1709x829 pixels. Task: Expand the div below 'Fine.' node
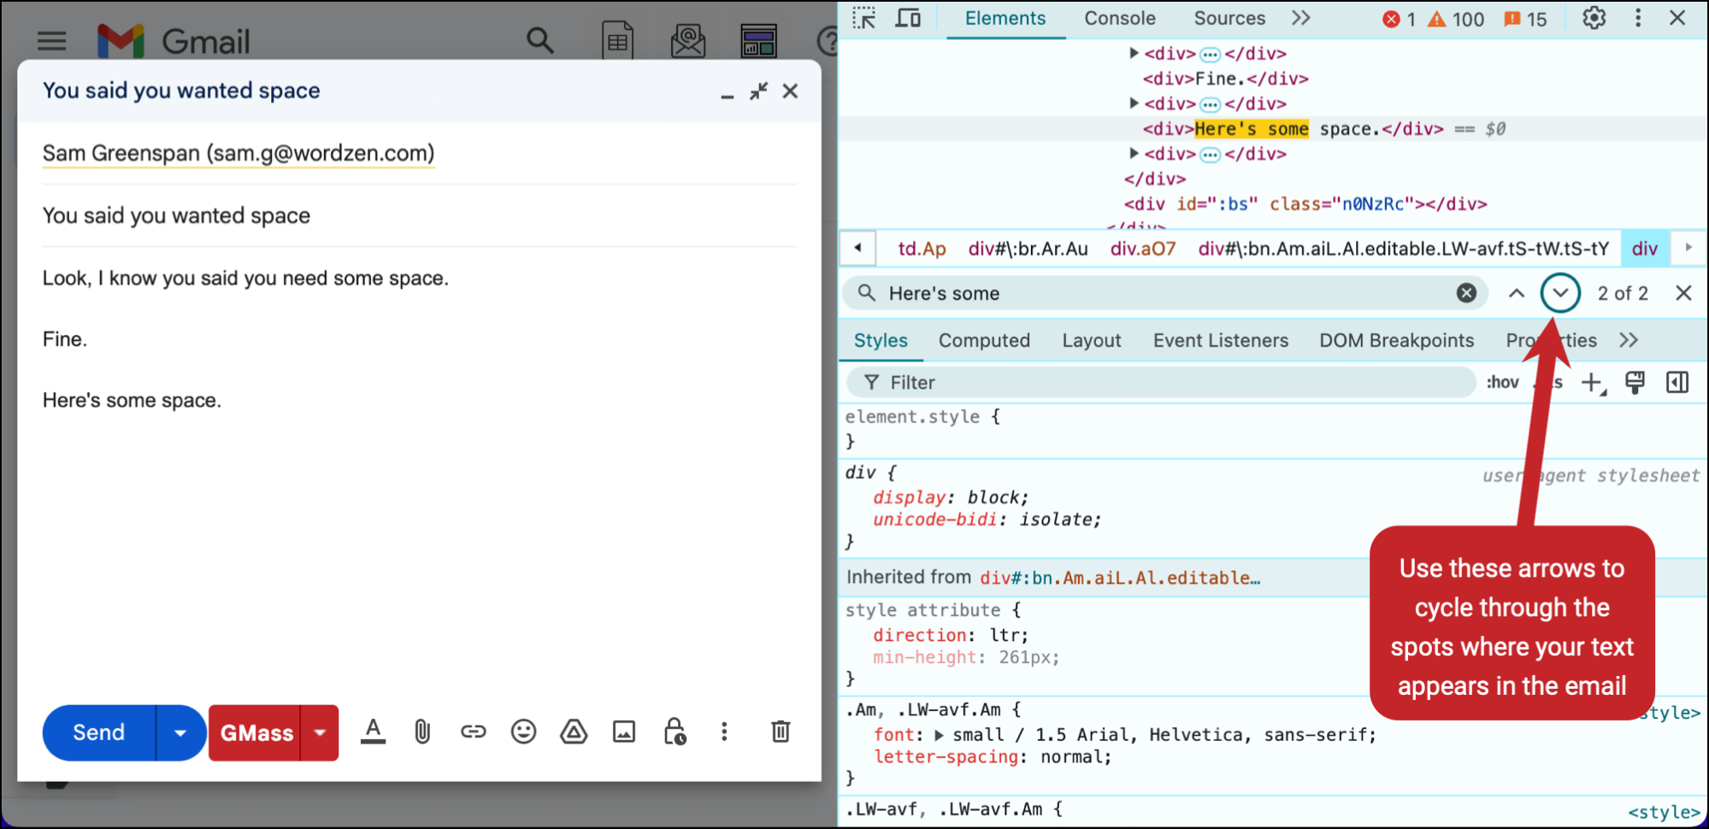click(1134, 103)
